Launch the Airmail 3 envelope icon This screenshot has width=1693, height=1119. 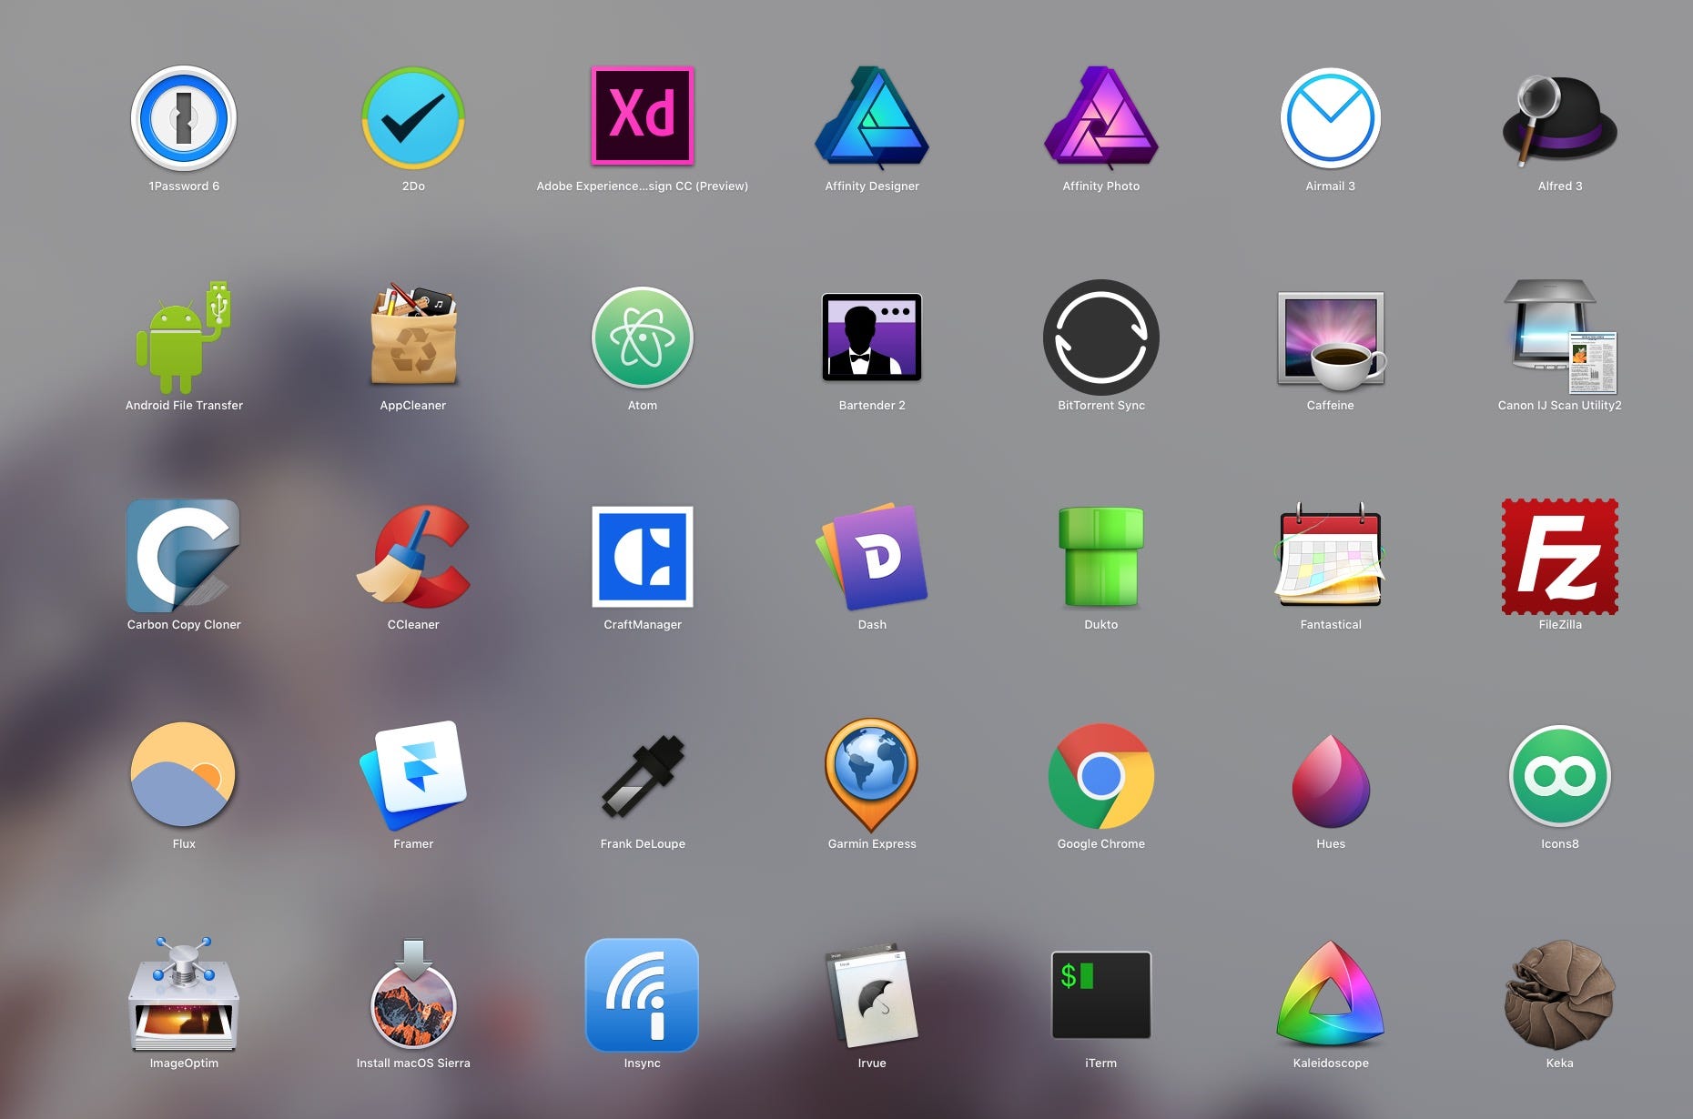[1331, 118]
